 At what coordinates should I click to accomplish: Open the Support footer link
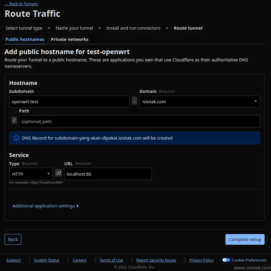coord(13,260)
